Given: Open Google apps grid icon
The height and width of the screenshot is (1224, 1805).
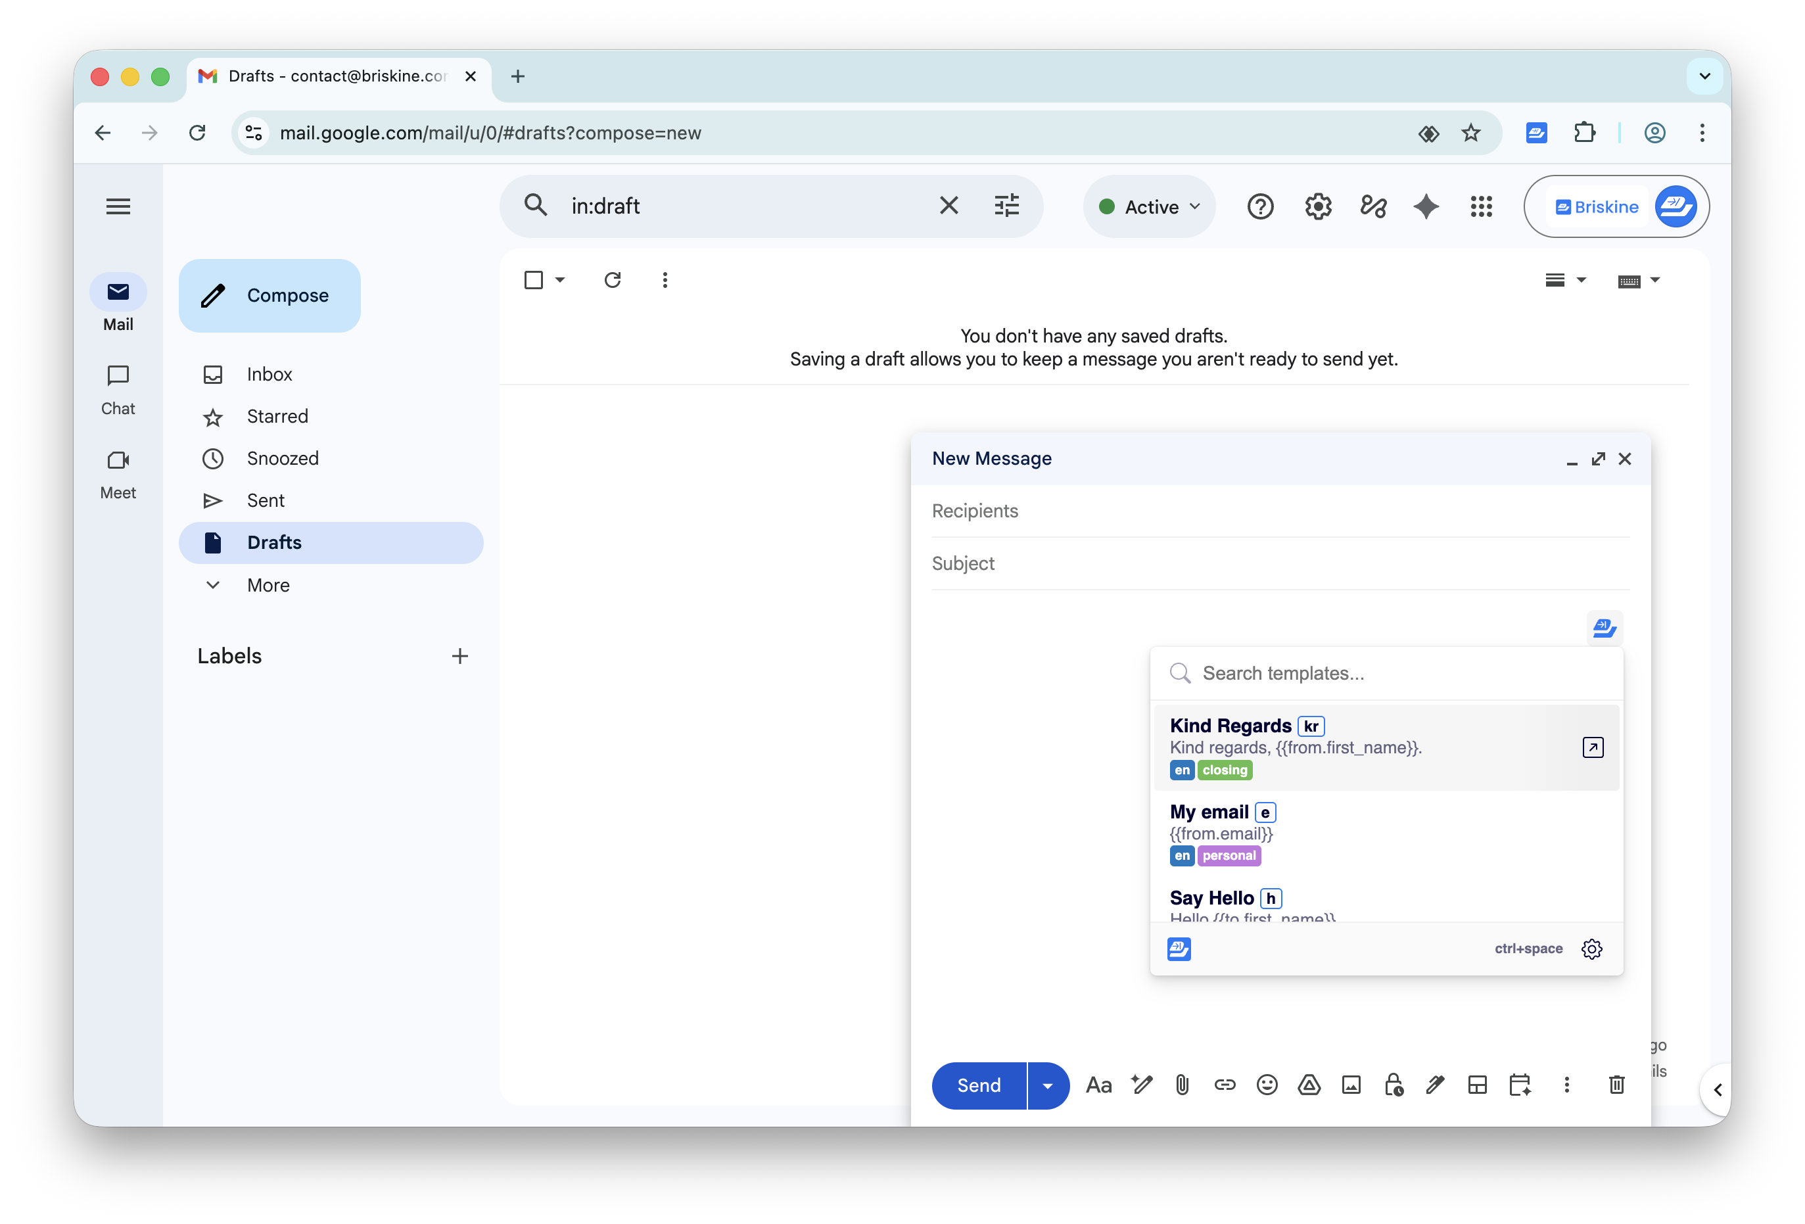Looking at the screenshot, I should coord(1481,206).
